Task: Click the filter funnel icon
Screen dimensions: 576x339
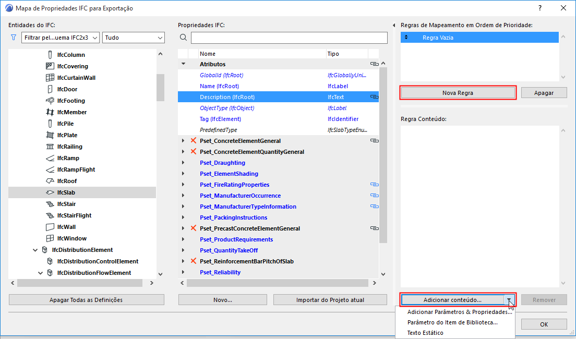Action: 14,38
